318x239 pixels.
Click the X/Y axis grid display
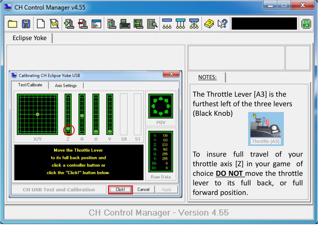[x=38, y=114]
